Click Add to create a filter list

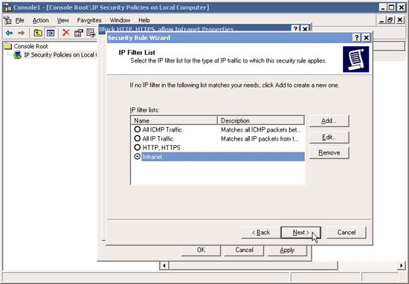coord(329,121)
